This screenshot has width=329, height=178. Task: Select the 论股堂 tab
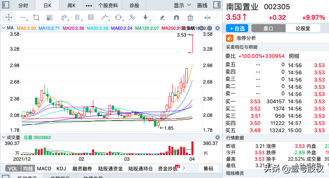303,28
